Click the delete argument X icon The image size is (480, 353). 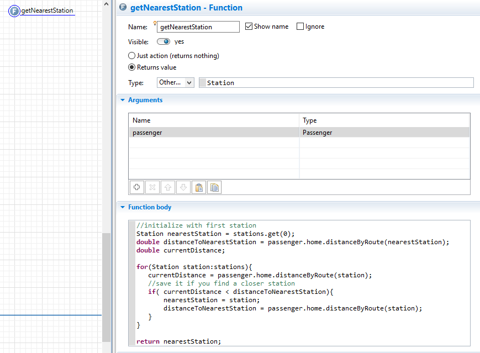tap(152, 187)
